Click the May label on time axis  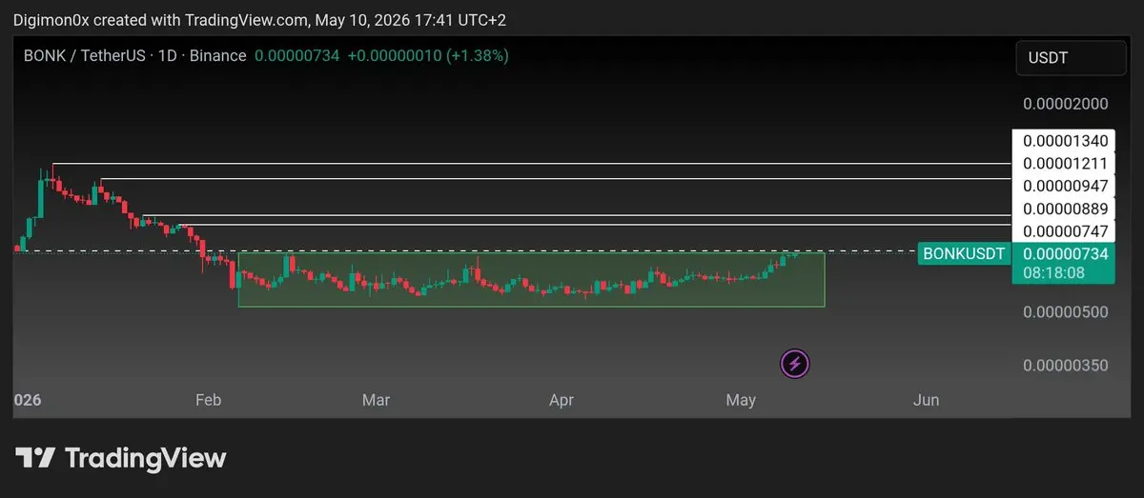tap(741, 400)
